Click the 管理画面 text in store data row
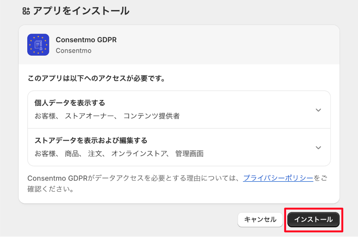Screen dimensions: 358x237 [x=189, y=153]
